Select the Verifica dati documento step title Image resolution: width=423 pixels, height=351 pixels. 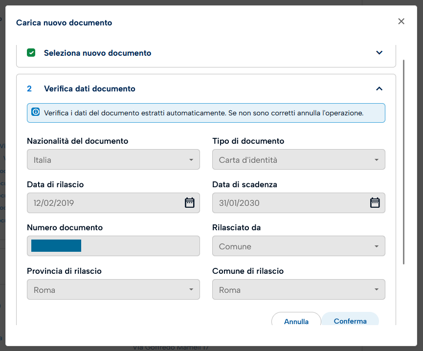coord(89,88)
